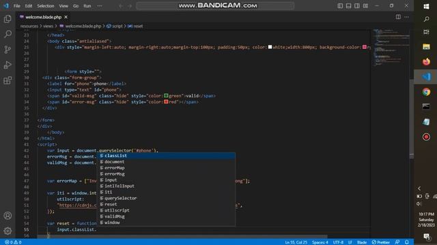Choose iti from the suggestion list
Viewport: 437px width, 245px height.
(x=166, y=192)
